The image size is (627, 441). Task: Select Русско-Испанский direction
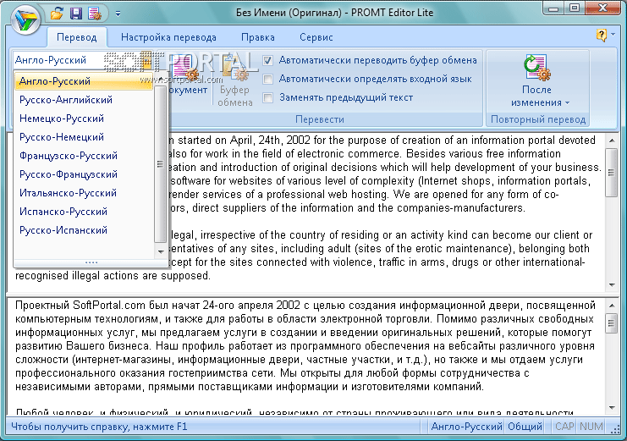pyautogui.click(x=84, y=230)
